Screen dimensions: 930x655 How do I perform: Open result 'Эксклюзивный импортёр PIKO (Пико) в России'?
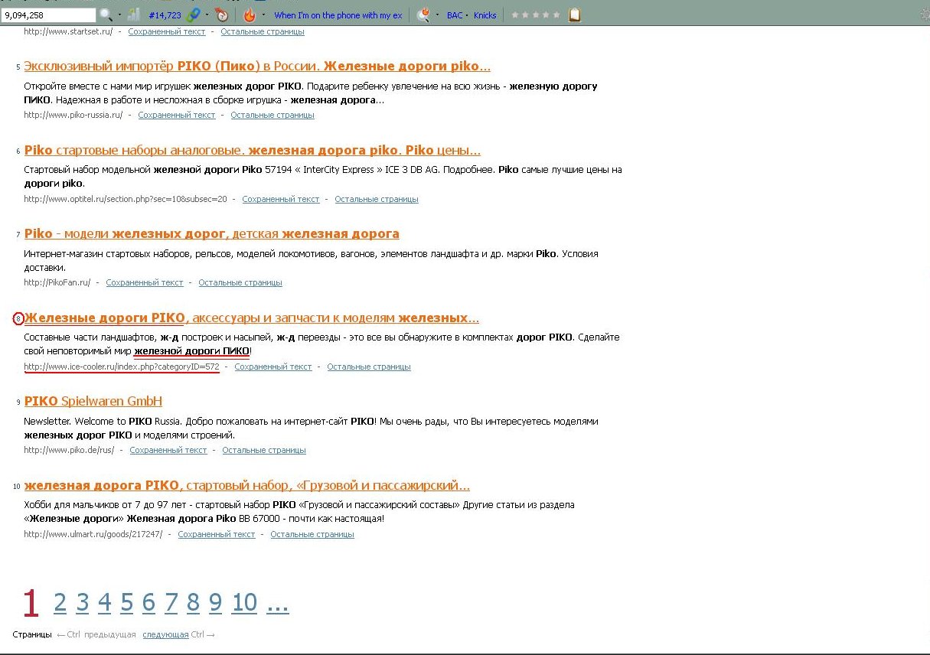257,67
